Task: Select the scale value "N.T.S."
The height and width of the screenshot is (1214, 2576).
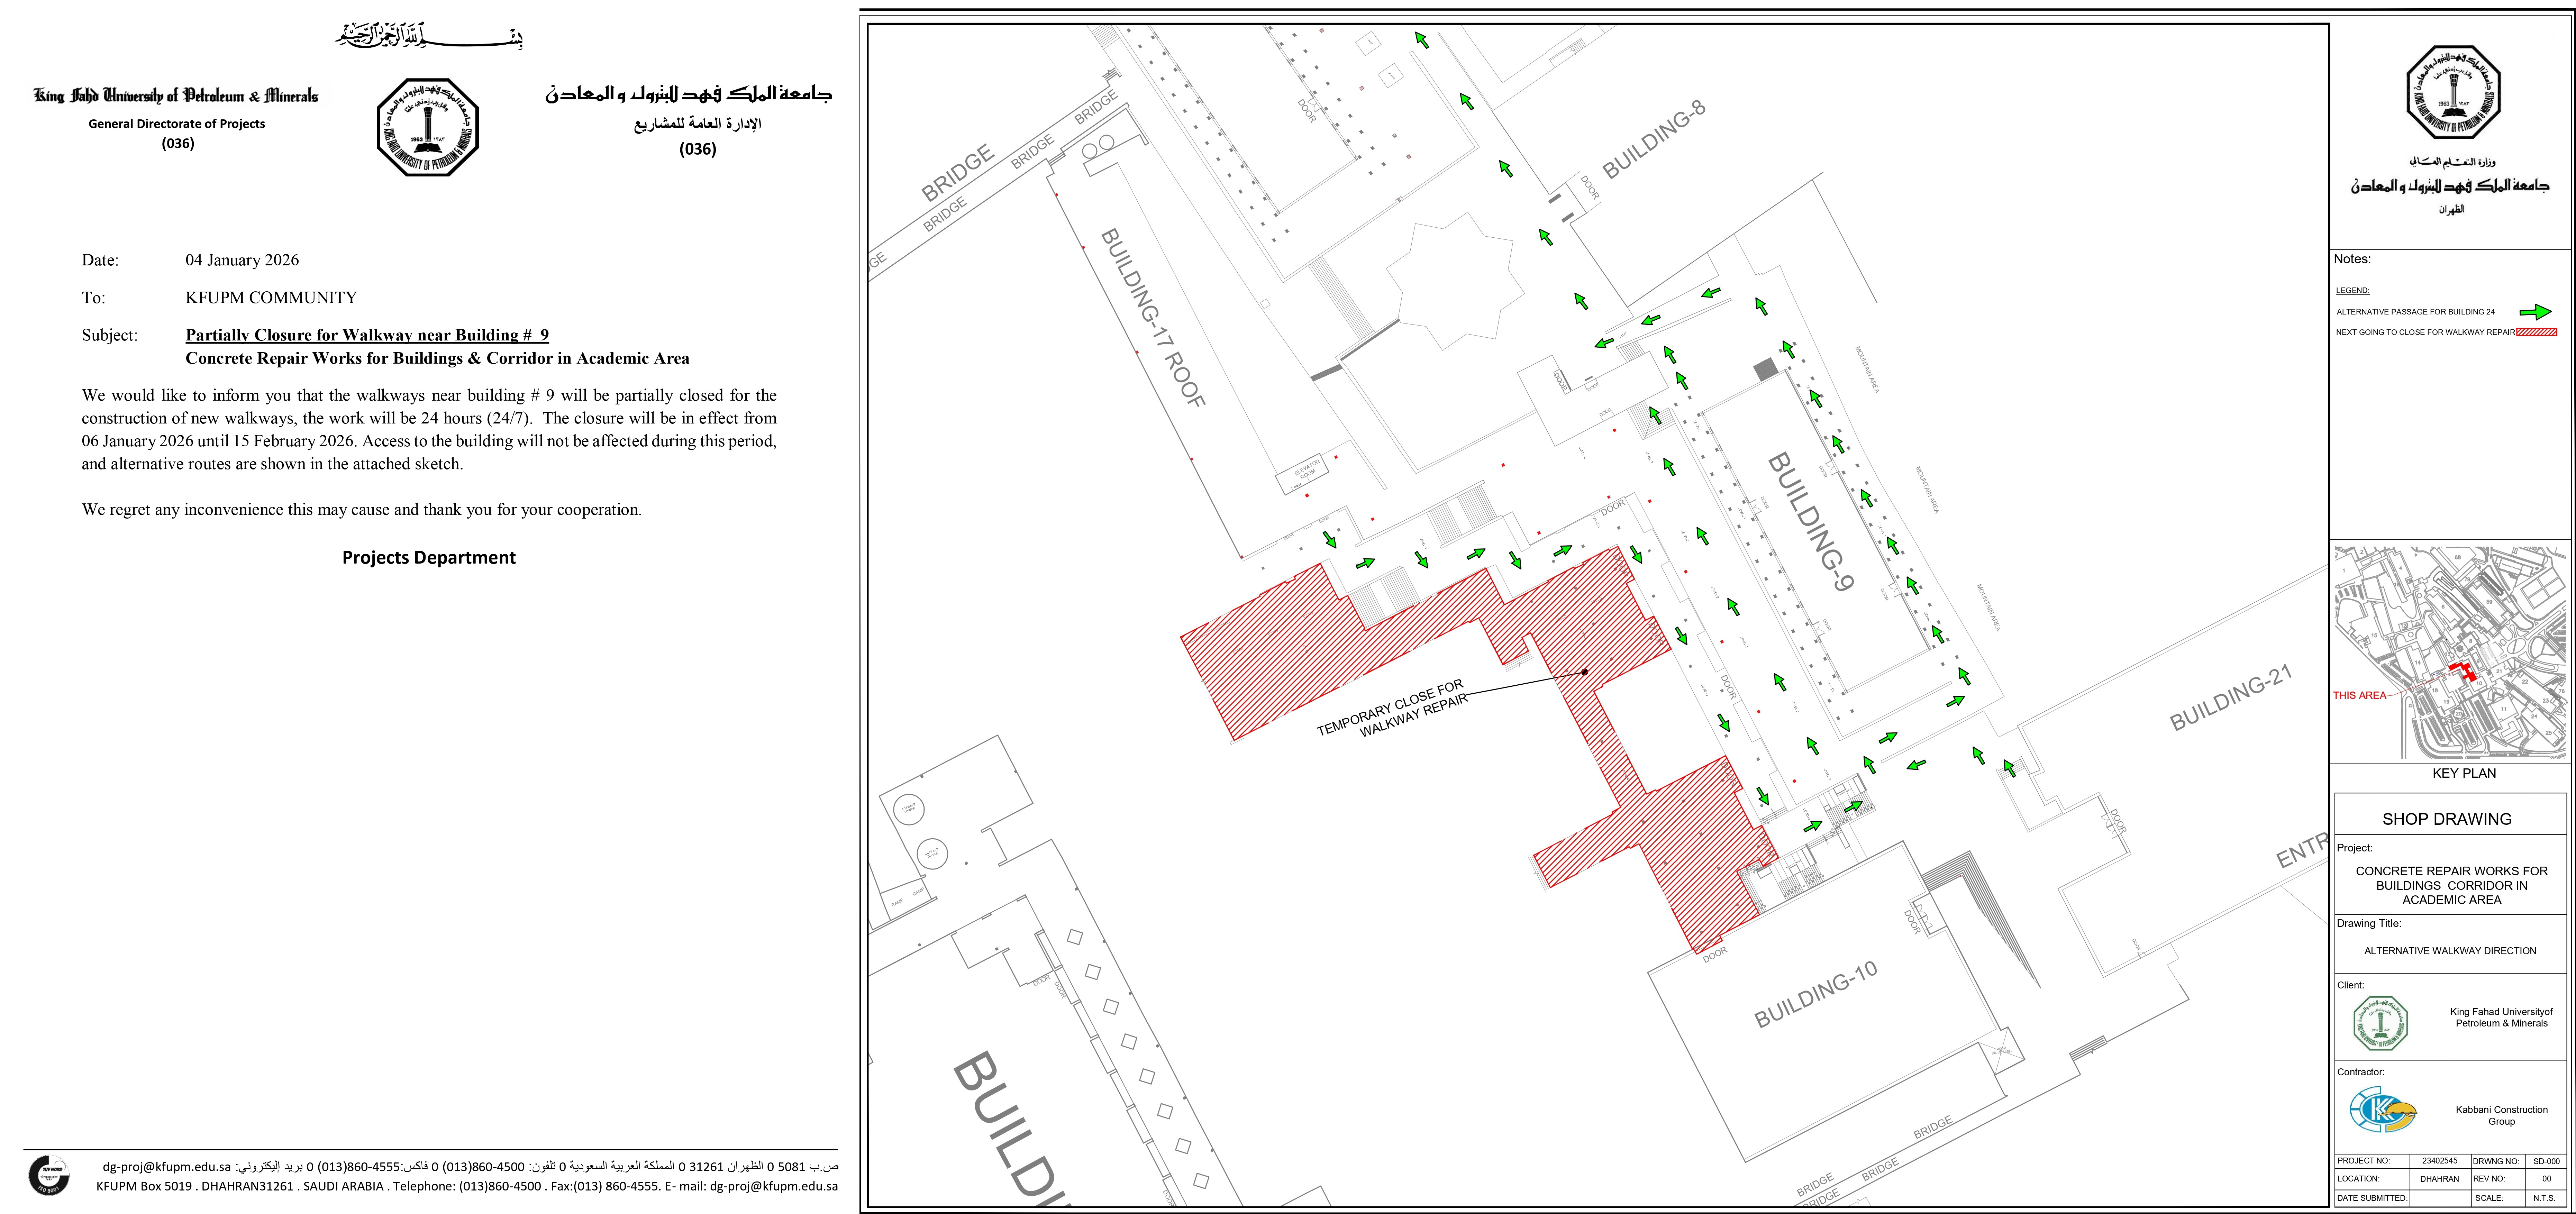Action: click(2544, 1198)
